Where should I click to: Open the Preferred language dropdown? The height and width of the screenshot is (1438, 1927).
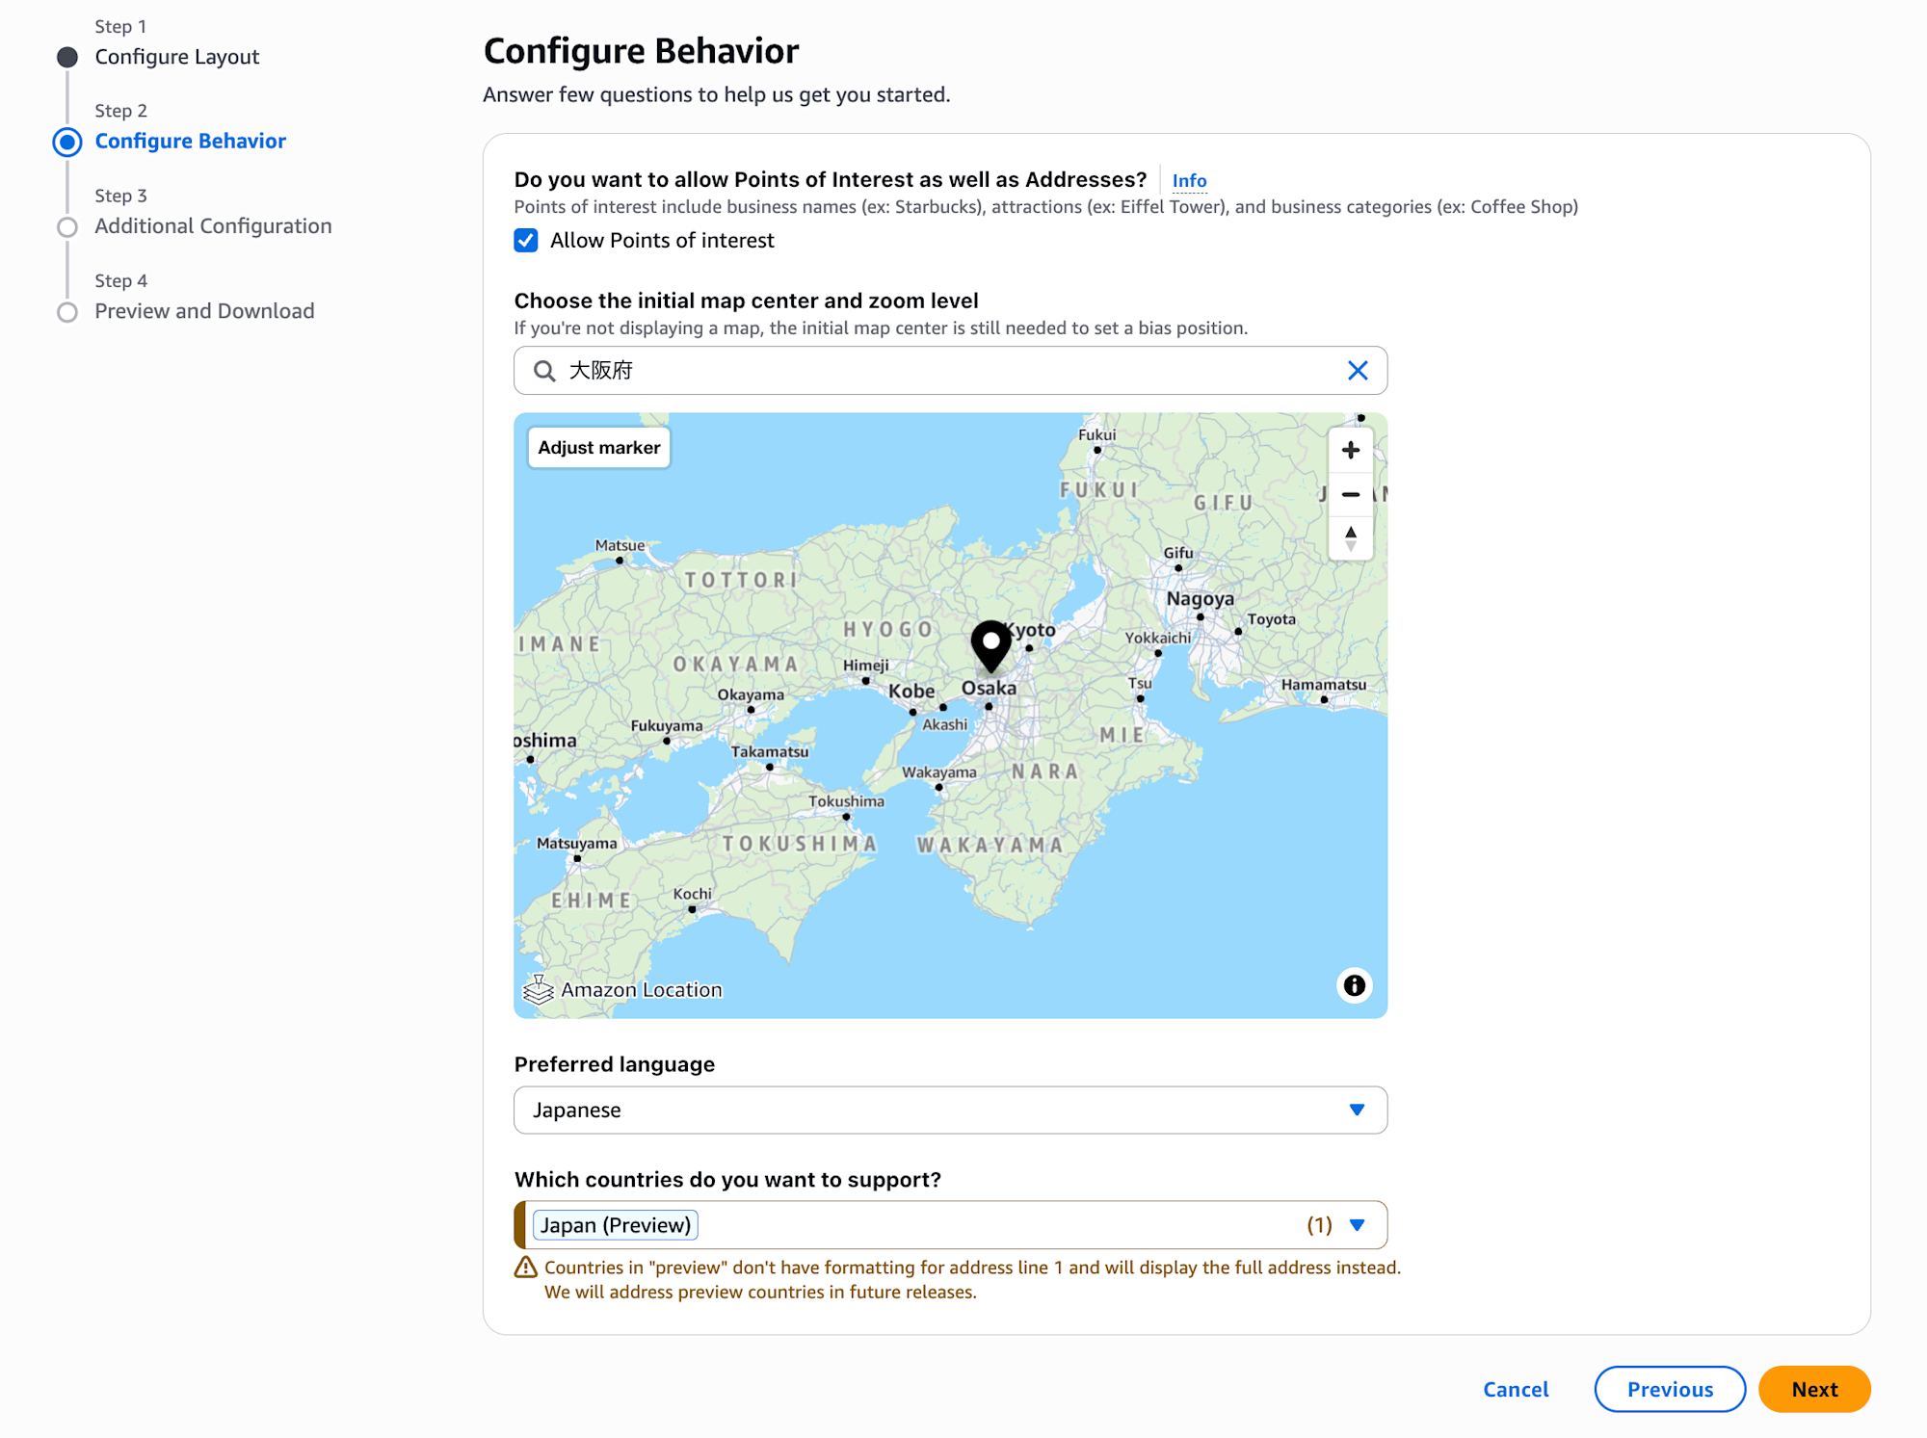[949, 1110]
